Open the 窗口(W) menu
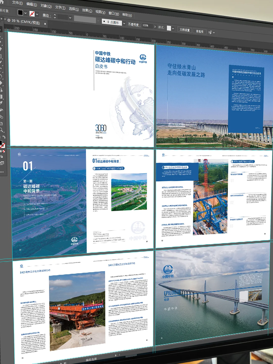 pos(113,13)
